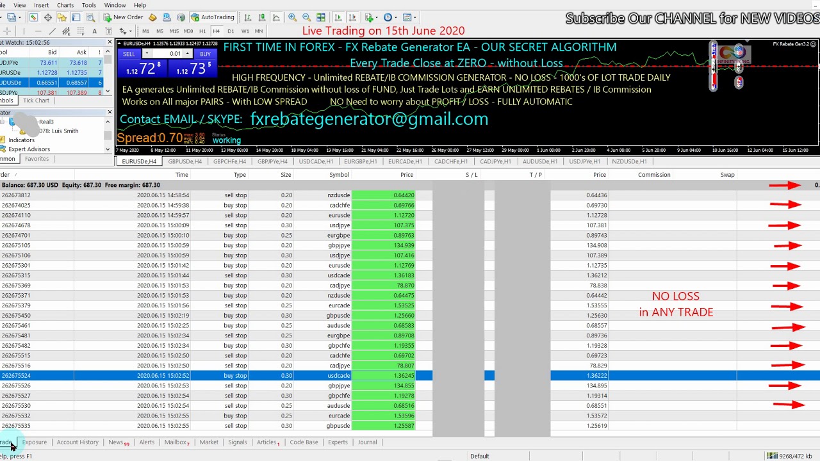Image resolution: width=820 pixels, height=461 pixels.
Task: Switch timeframe to M15
Action: point(174,31)
